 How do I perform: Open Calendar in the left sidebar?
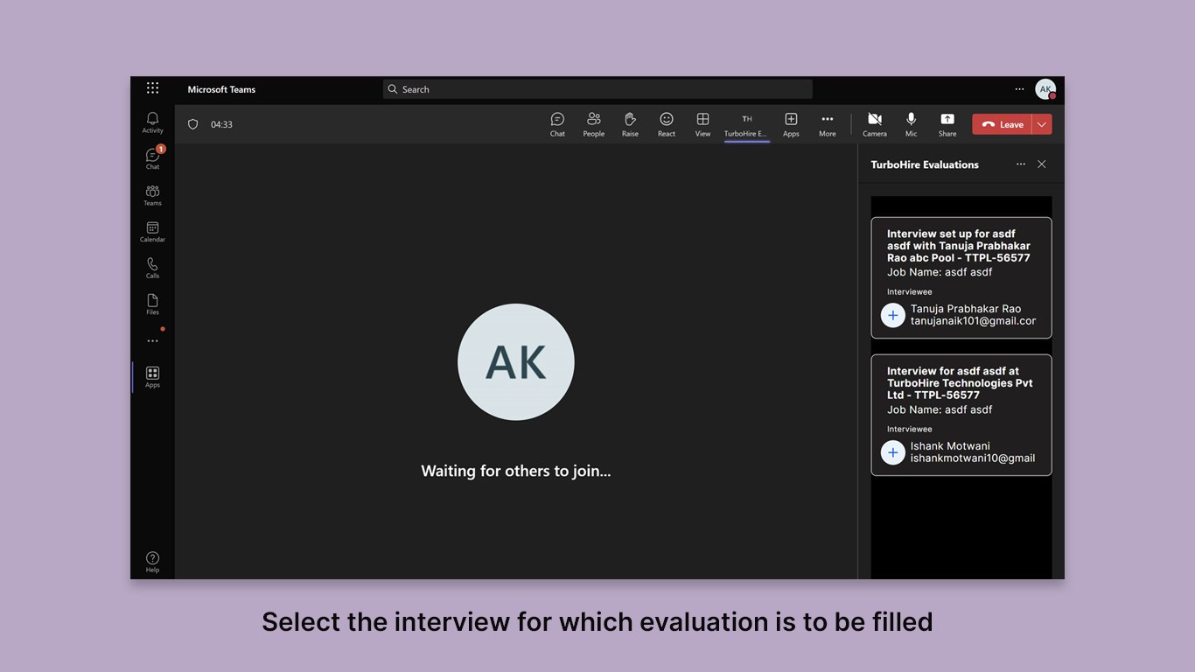(153, 232)
